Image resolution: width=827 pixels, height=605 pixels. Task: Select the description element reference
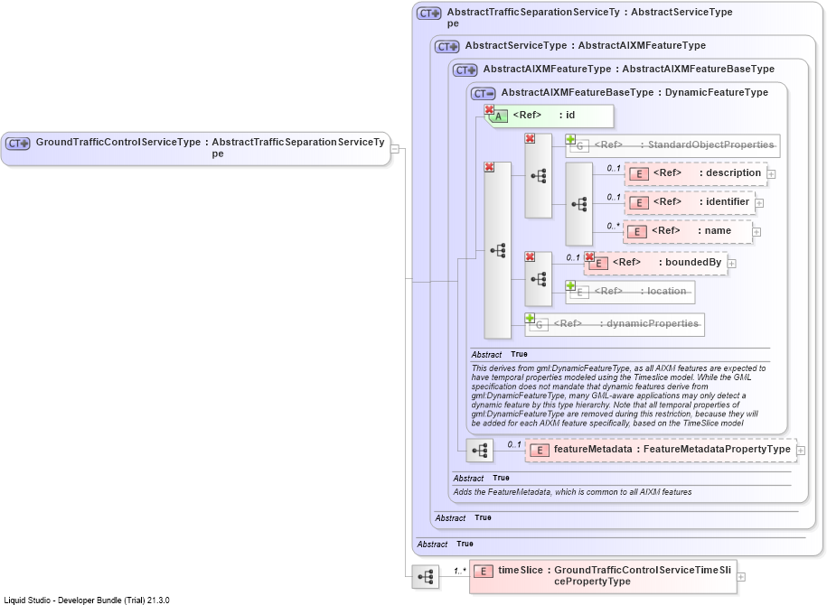coord(696,174)
